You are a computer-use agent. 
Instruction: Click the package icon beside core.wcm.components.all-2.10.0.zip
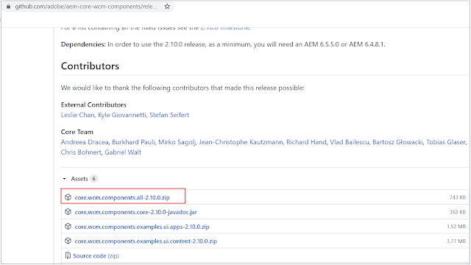tap(68, 197)
